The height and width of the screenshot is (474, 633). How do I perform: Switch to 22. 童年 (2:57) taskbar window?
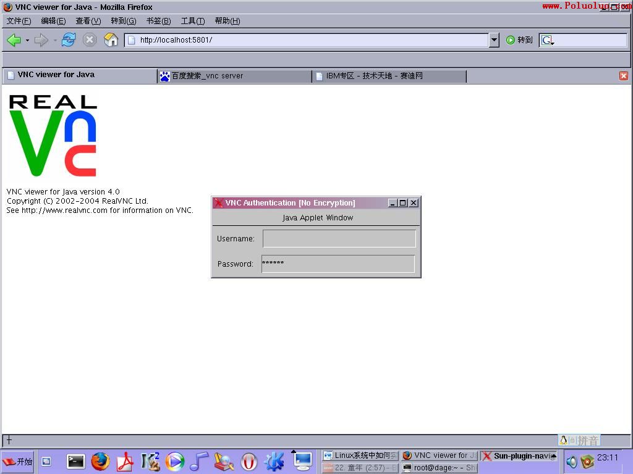[360, 468]
